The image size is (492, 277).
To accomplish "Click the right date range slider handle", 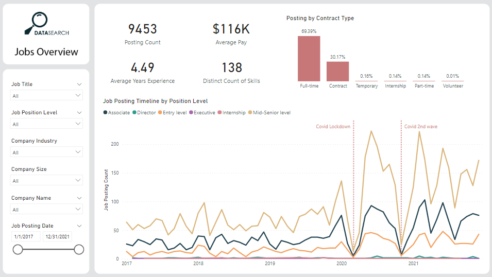I will [x=79, y=250].
